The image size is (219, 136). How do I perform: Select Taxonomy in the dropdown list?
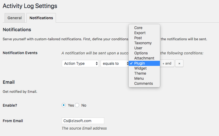[x=143, y=43]
